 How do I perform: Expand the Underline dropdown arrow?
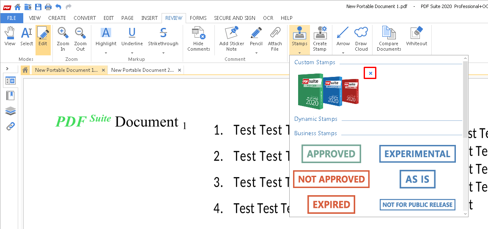pos(132,53)
